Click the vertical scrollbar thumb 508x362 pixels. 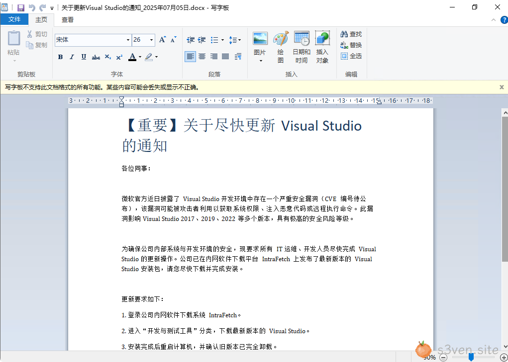pos(505,189)
